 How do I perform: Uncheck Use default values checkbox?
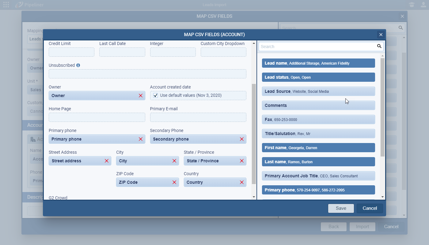(x=156, y=96)
